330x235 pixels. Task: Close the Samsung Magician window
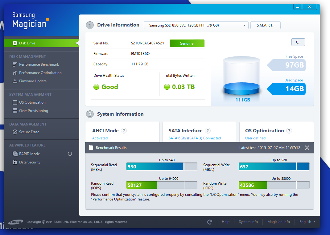point(309,7)
